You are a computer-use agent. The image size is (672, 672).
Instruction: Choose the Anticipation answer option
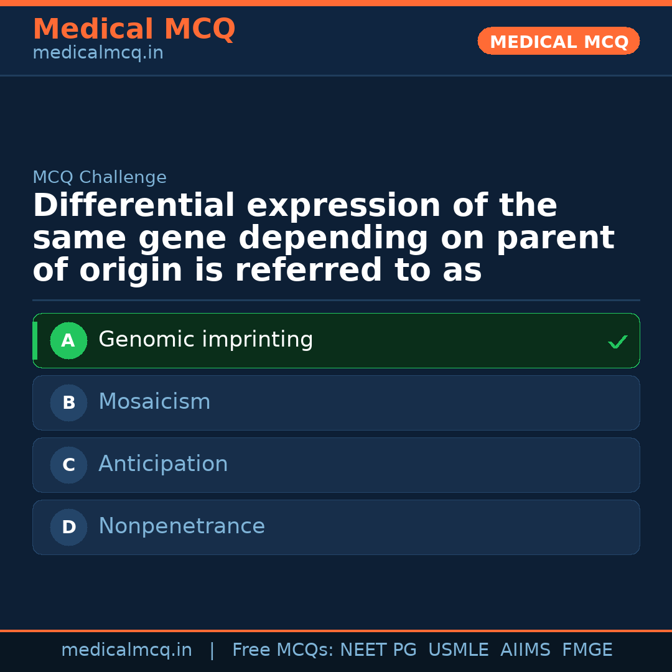[163, 464]
